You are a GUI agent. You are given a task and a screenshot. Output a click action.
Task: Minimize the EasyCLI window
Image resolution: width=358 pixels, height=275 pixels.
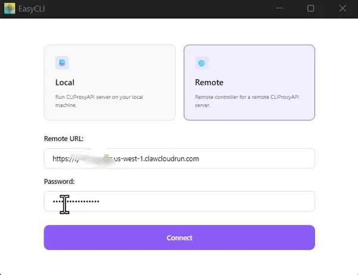tap(279, 9)
